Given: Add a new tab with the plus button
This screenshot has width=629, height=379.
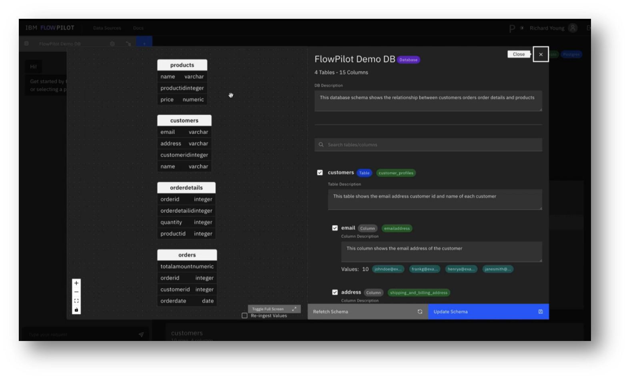Looking at the screenshot, I should coord(144,43).
